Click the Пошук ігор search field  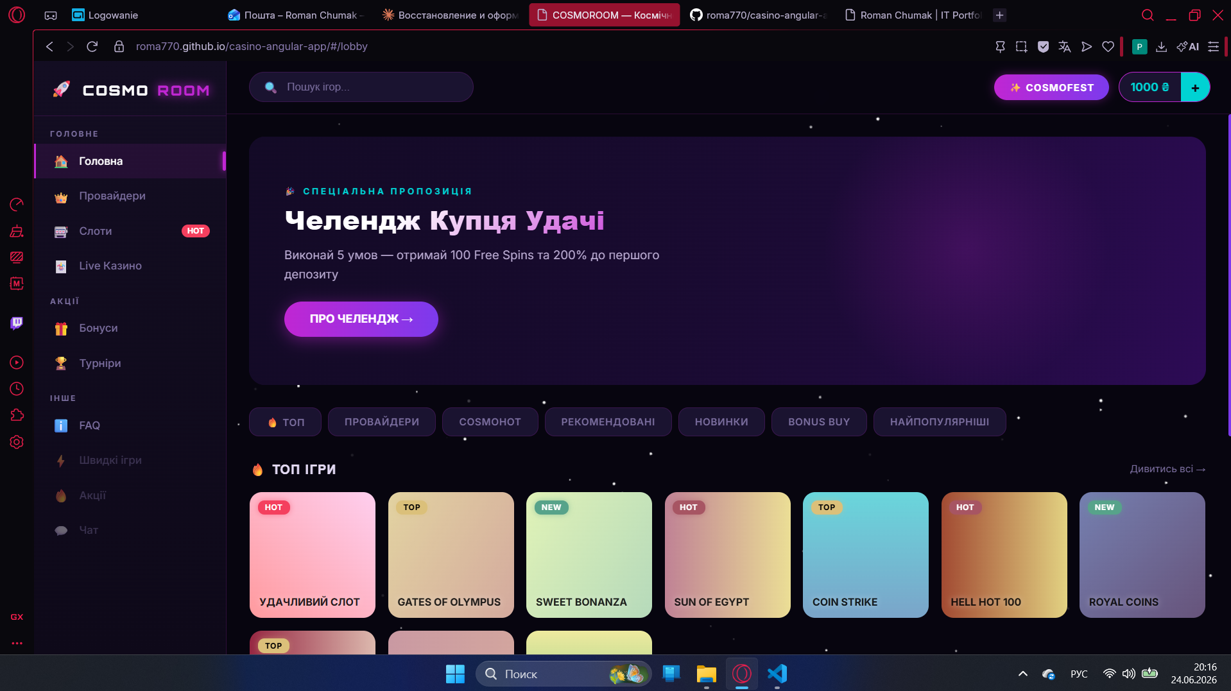pyautogui.click(x=361, y=87)
